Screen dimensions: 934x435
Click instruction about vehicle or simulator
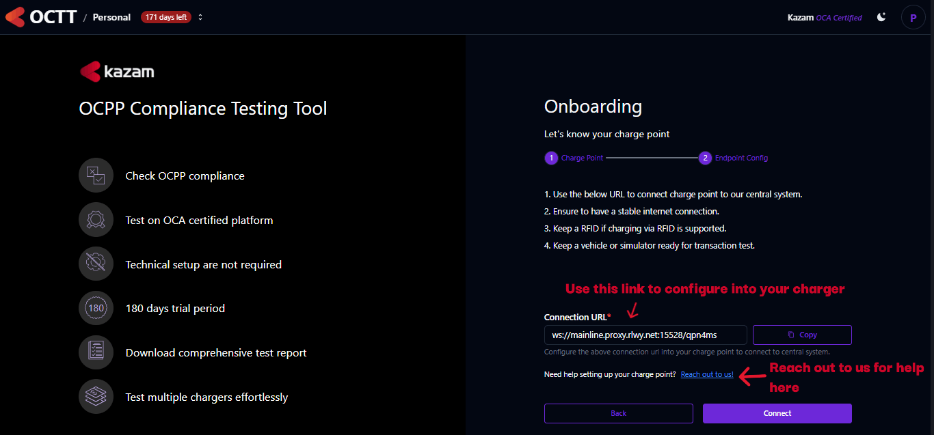click(x=650, y=245)
